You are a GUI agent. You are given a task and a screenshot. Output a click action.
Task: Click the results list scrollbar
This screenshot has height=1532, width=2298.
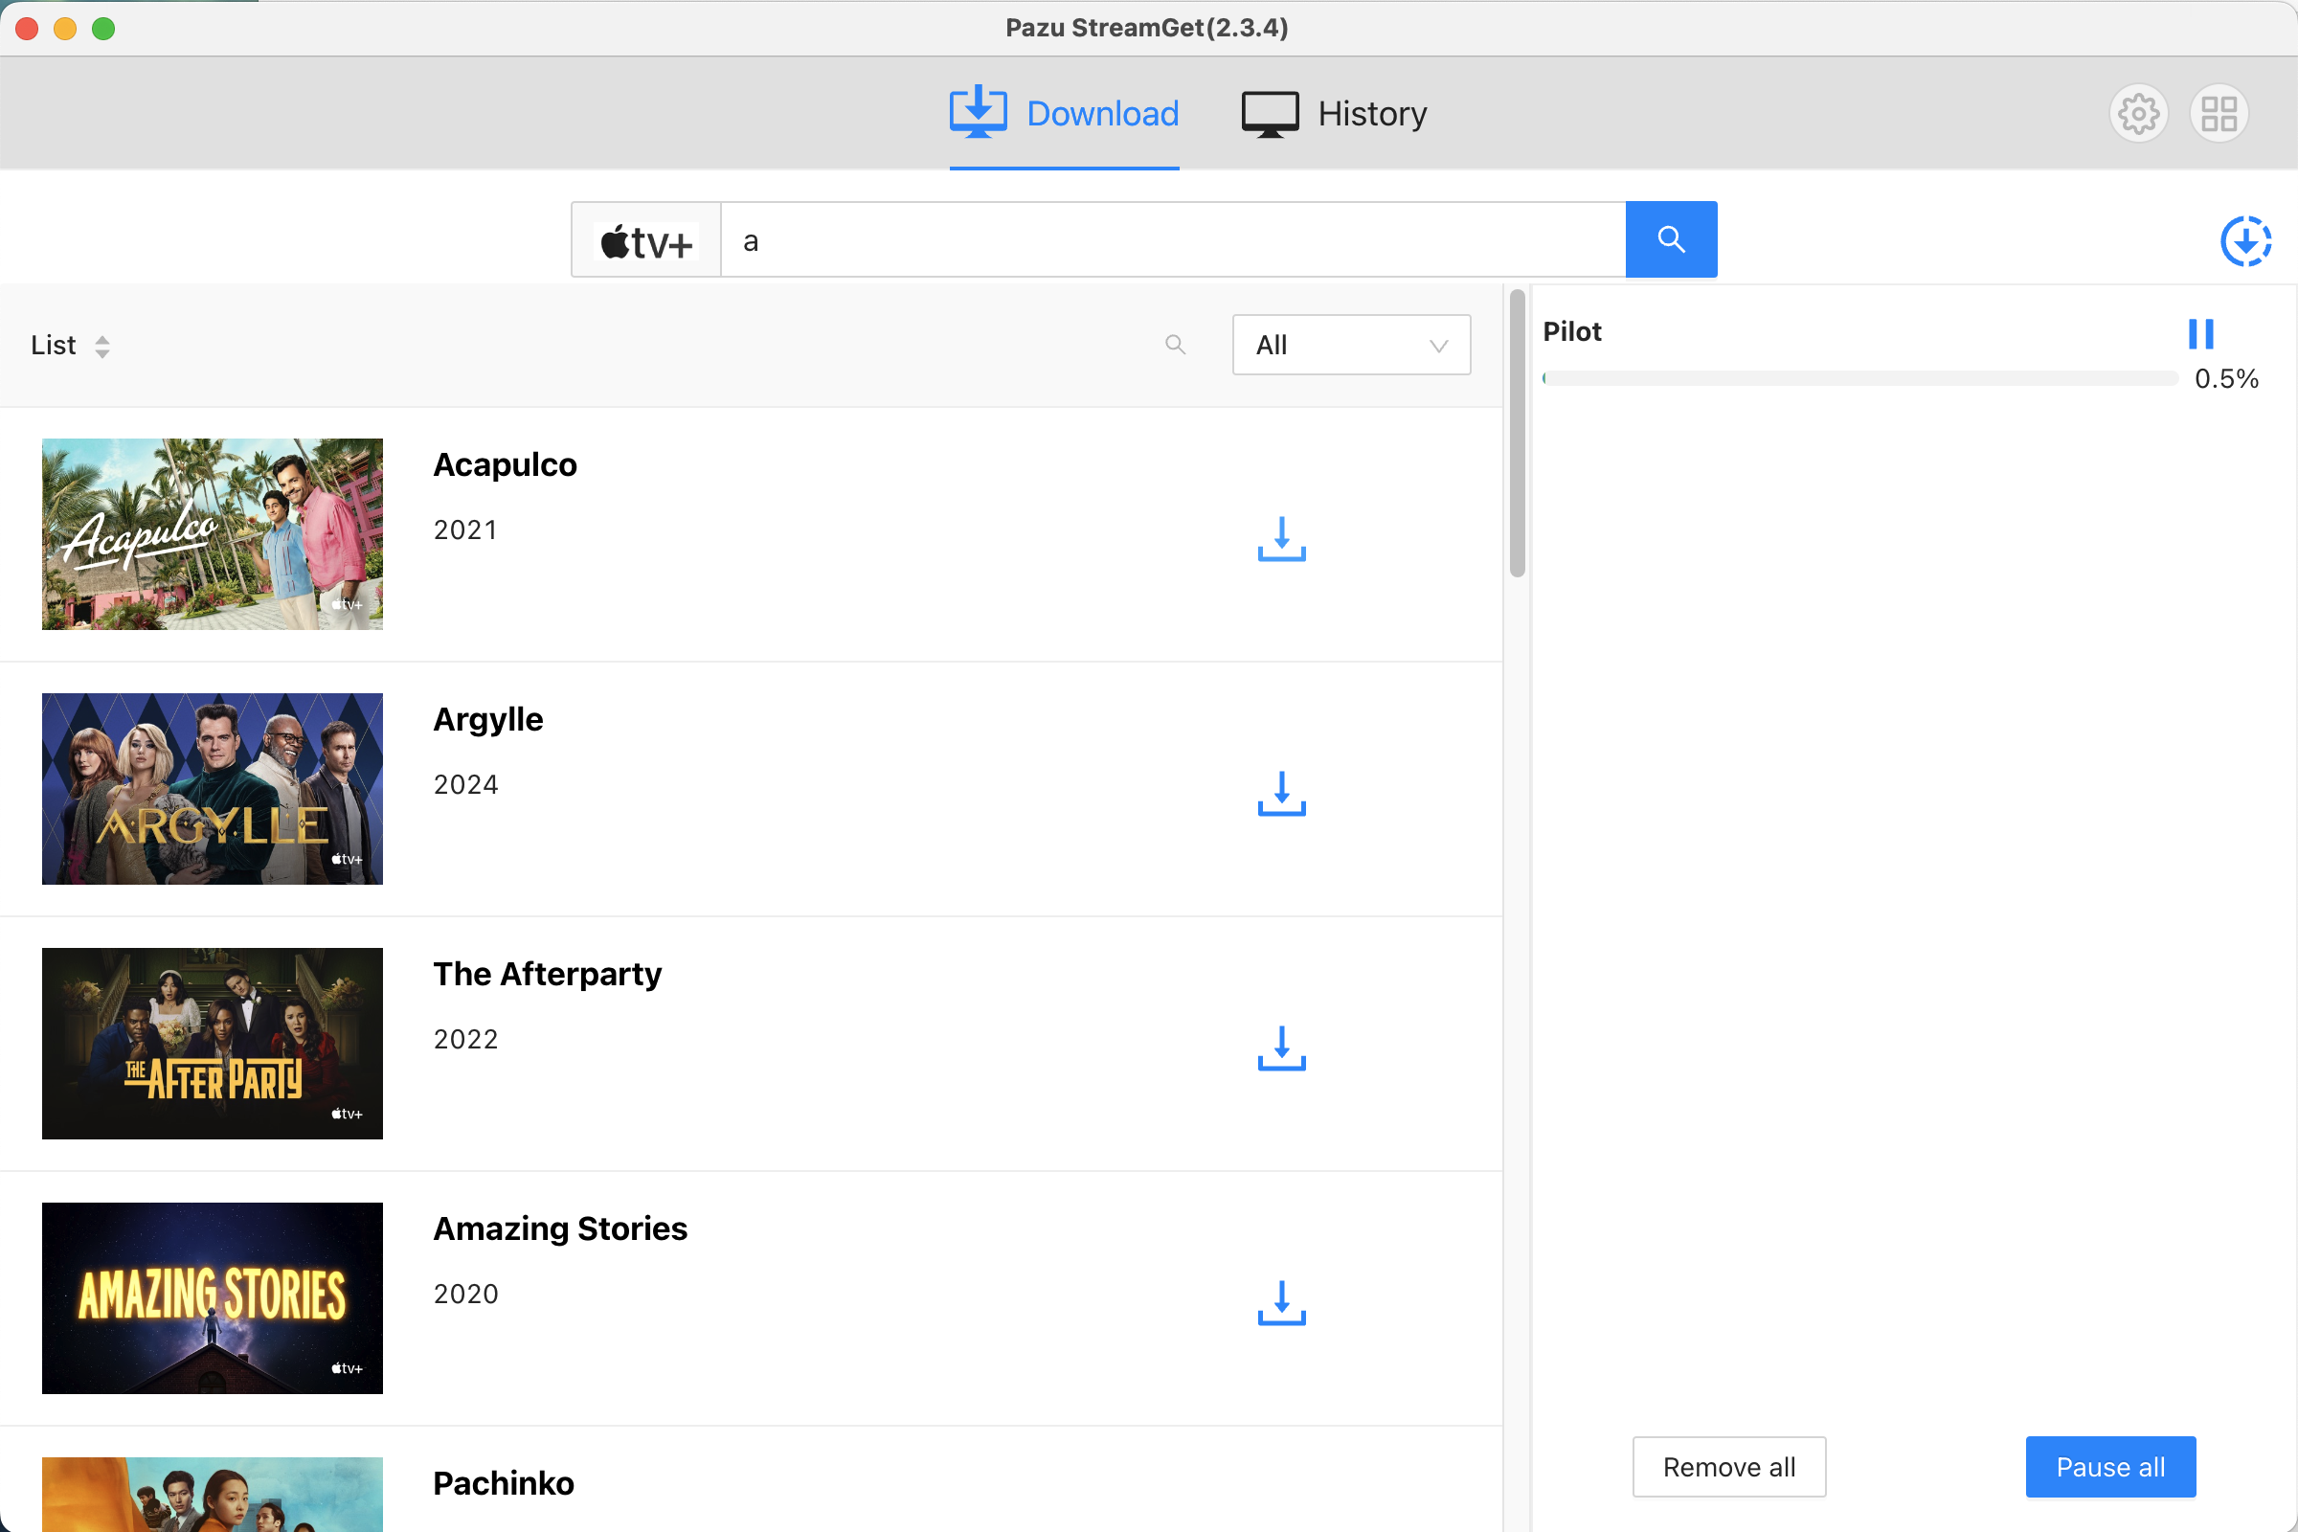point(1518,434)
